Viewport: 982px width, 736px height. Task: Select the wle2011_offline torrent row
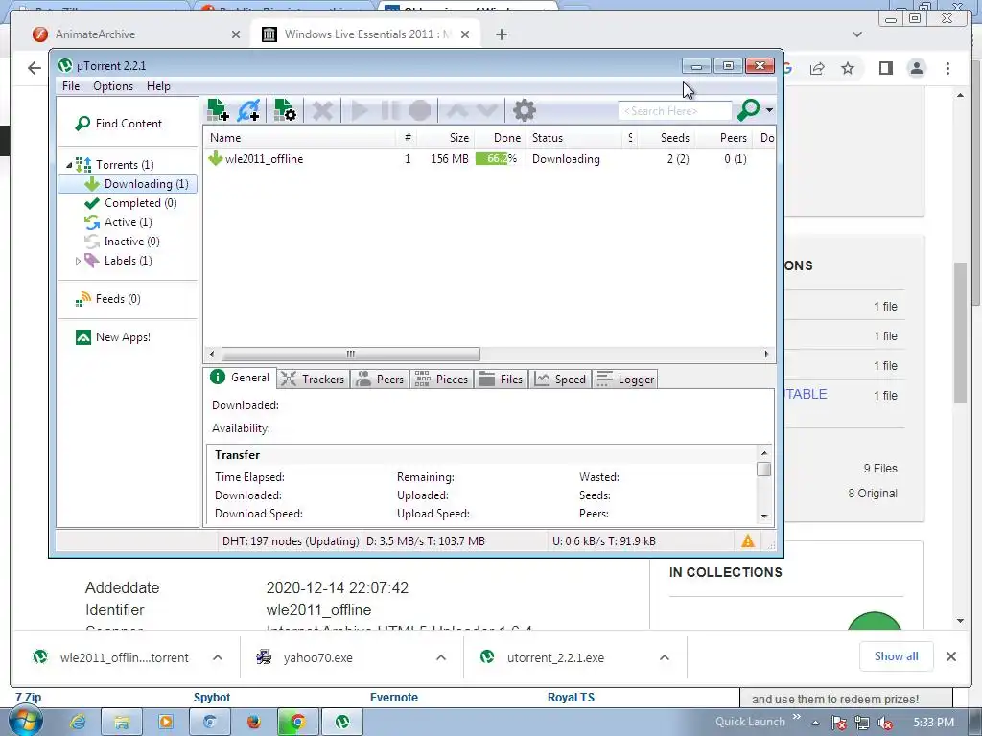[488, 159]
